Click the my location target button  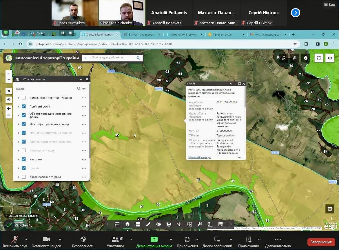pos(9,100)
